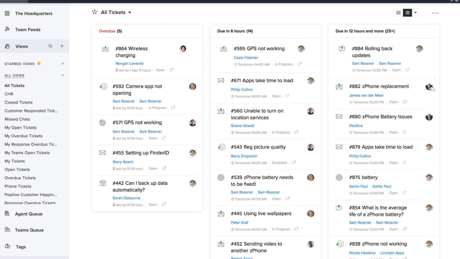
Task: Open The Headquarters from sidebar
Action: 33,14
